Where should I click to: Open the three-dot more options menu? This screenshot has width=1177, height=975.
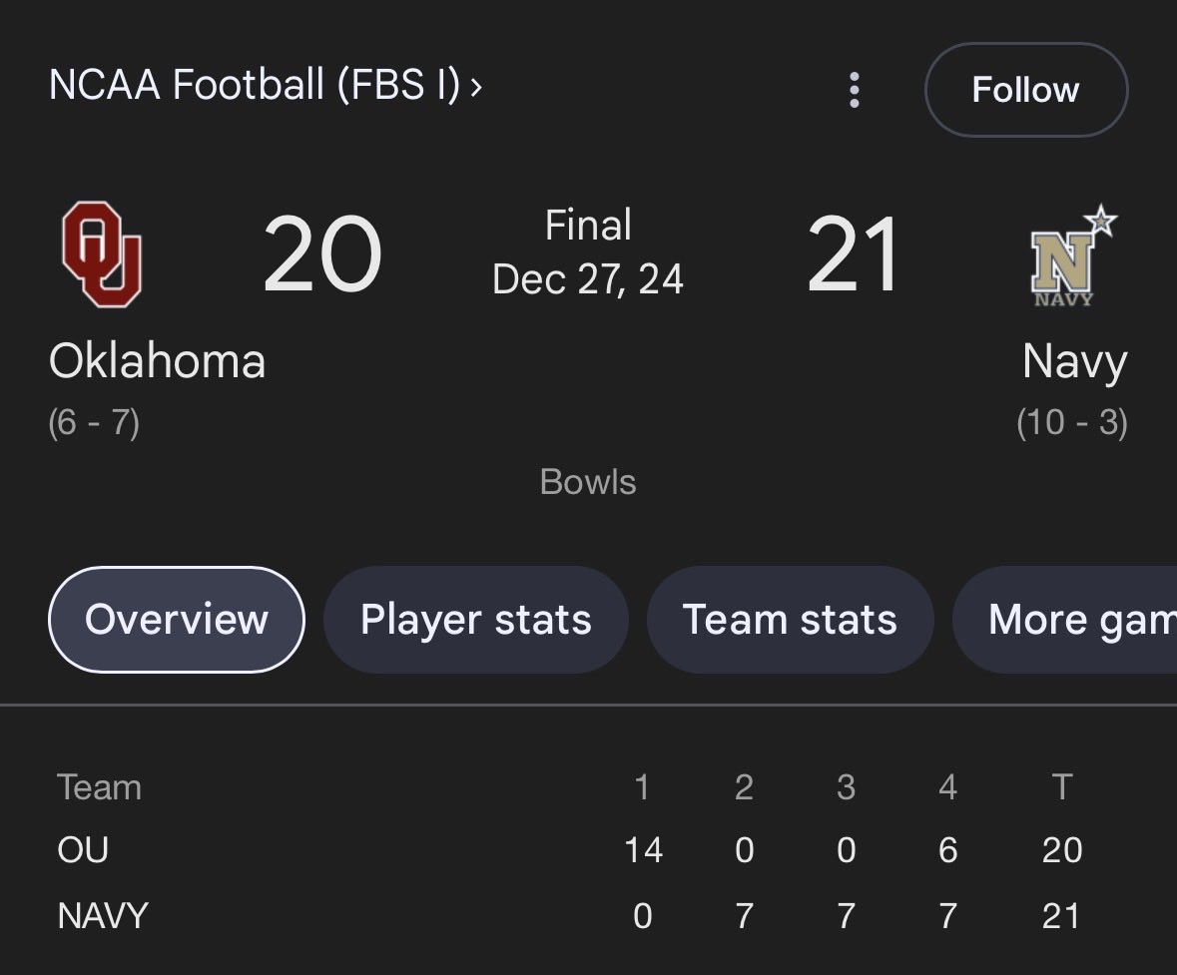pos(854,90)
